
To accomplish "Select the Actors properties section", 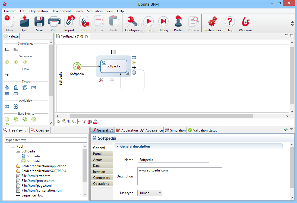I will point(102,160).
